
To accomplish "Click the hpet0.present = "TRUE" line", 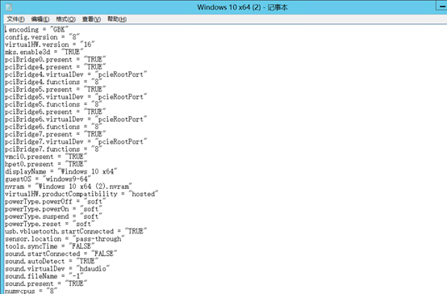I will click(46, 164).
